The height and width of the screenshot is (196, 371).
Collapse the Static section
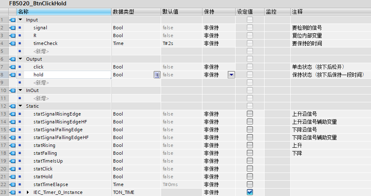(20, 106)
